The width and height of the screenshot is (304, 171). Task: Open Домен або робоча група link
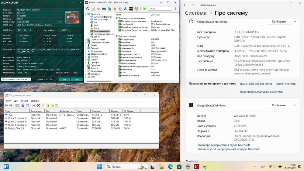(x=256, y=84)
